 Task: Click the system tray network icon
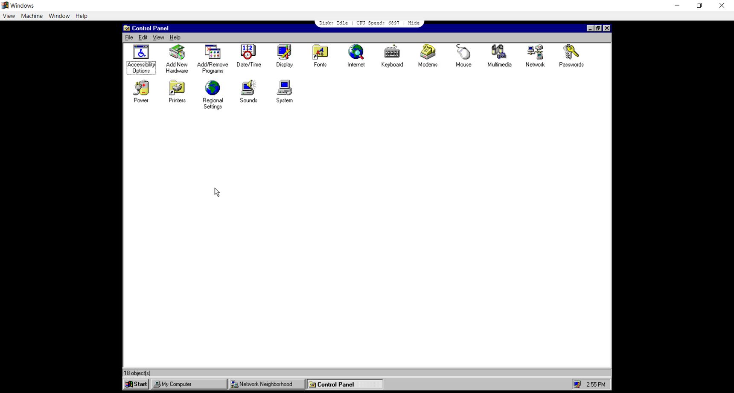point(577,384)
